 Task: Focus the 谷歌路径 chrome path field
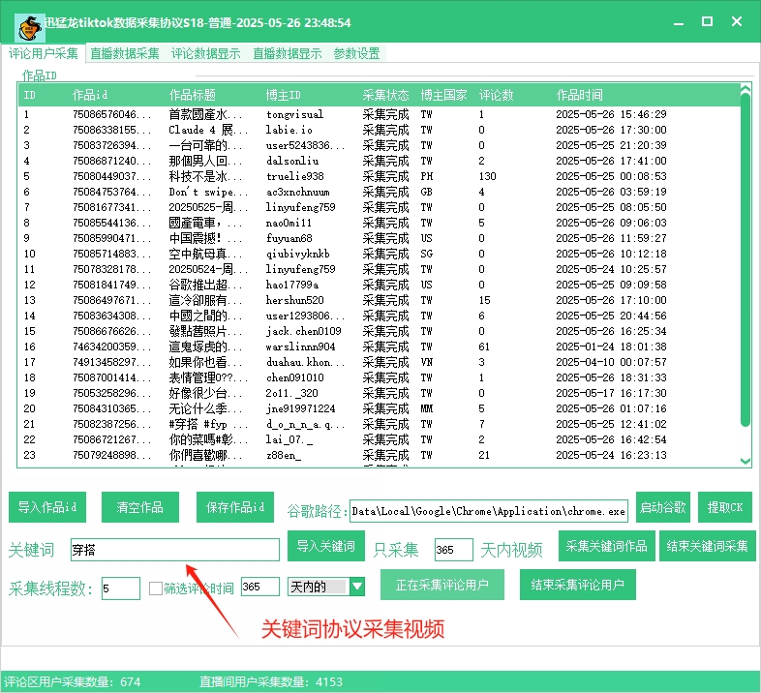489,511
